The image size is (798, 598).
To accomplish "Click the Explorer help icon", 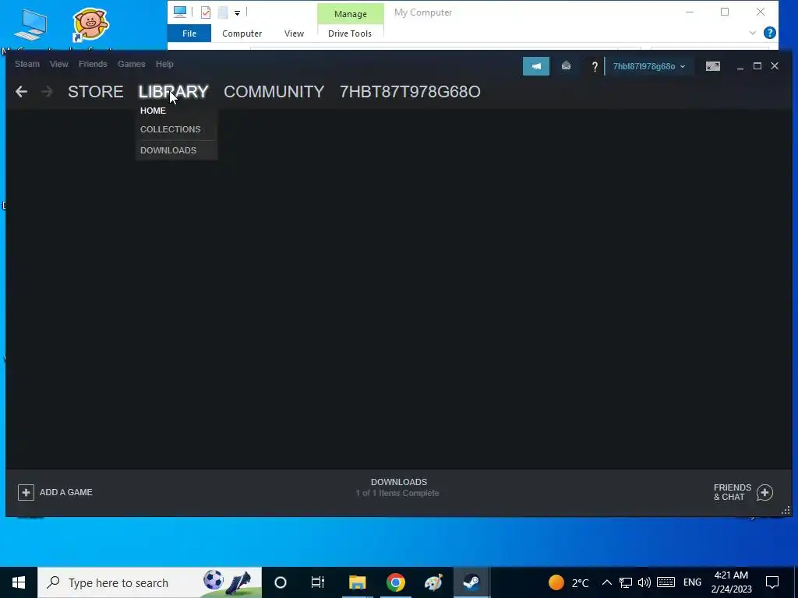I will click(769, 33).
